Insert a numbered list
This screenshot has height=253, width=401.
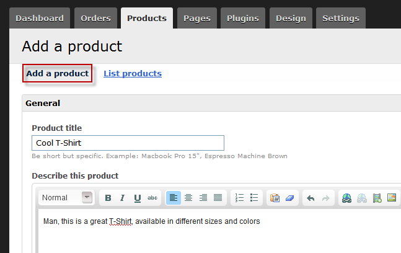pyautogui.click(x=239, y=198)
